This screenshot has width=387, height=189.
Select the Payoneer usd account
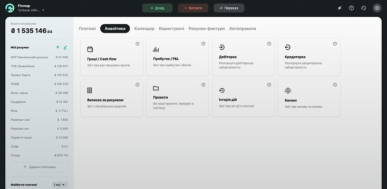point(40,120)
